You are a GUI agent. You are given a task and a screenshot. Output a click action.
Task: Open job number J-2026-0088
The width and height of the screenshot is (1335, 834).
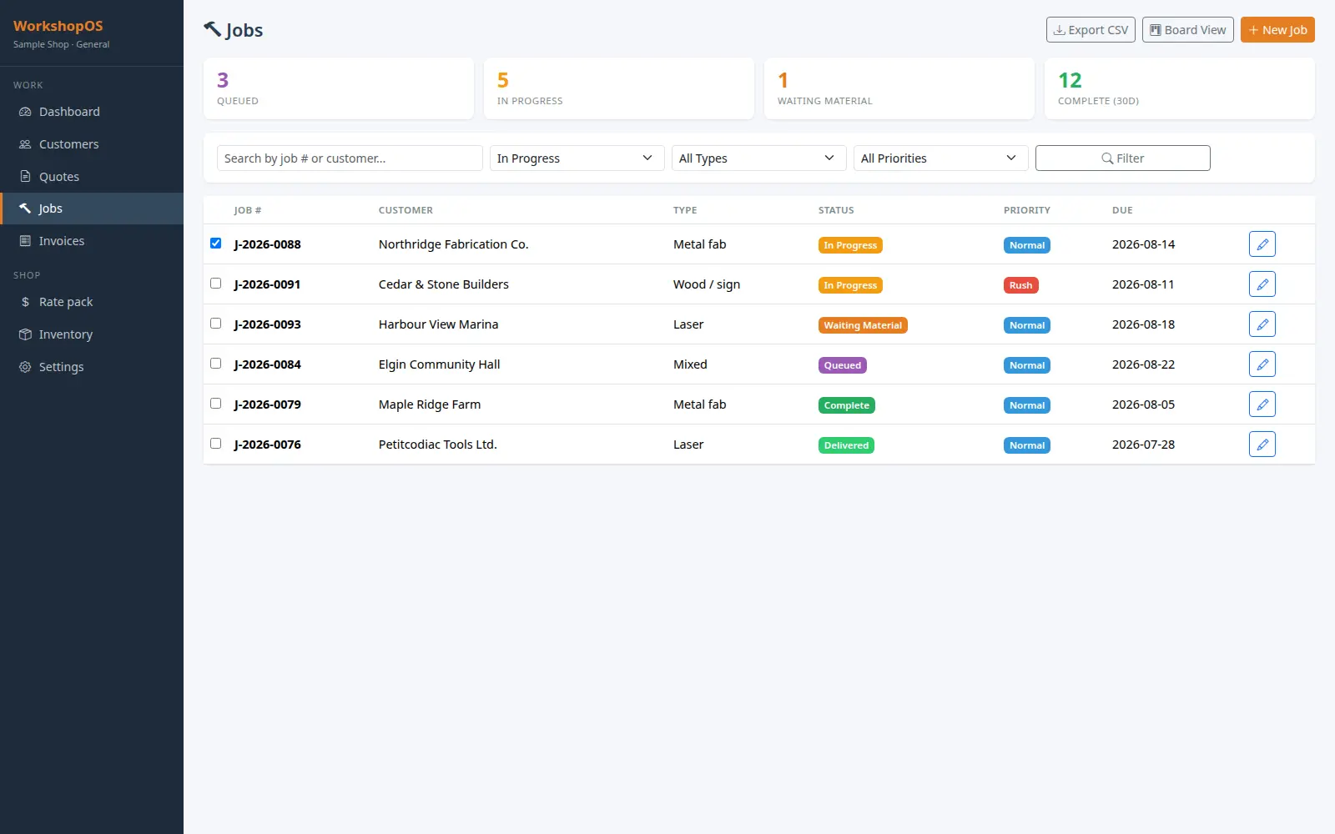coord(267,244)
